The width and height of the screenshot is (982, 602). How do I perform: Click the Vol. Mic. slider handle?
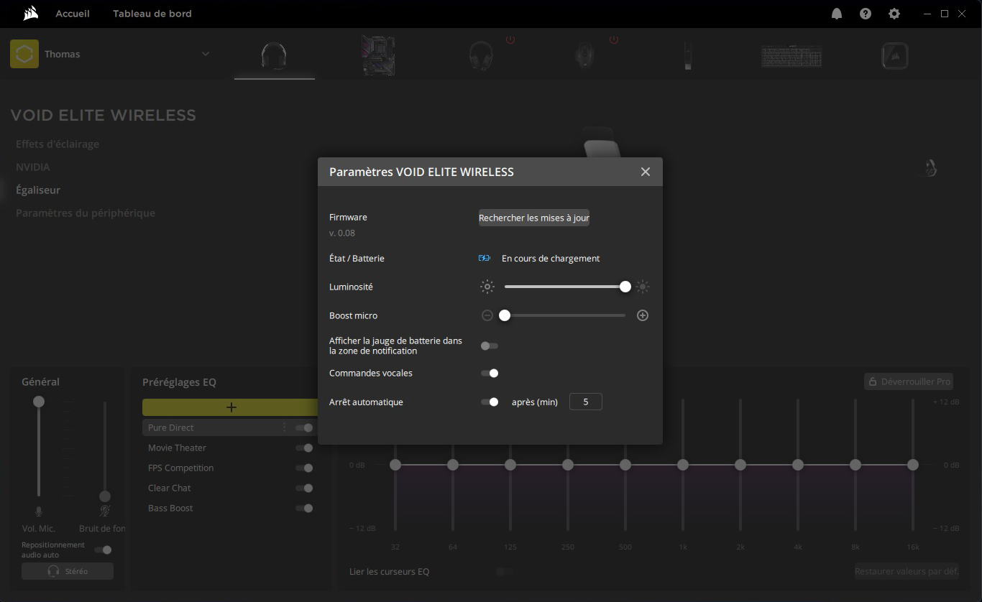pos(39,402)
